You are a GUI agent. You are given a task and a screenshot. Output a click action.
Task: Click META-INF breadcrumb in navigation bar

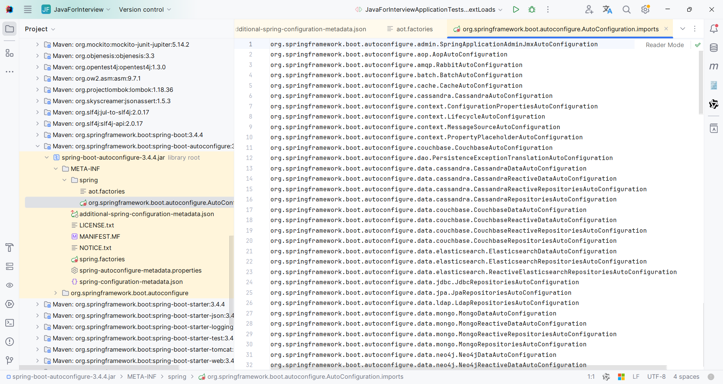click(142, 376)
